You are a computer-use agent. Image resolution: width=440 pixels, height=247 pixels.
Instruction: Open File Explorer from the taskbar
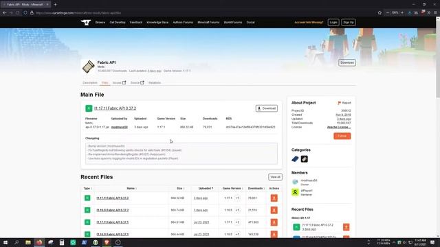pyautogui.click(x=28, y=242)
